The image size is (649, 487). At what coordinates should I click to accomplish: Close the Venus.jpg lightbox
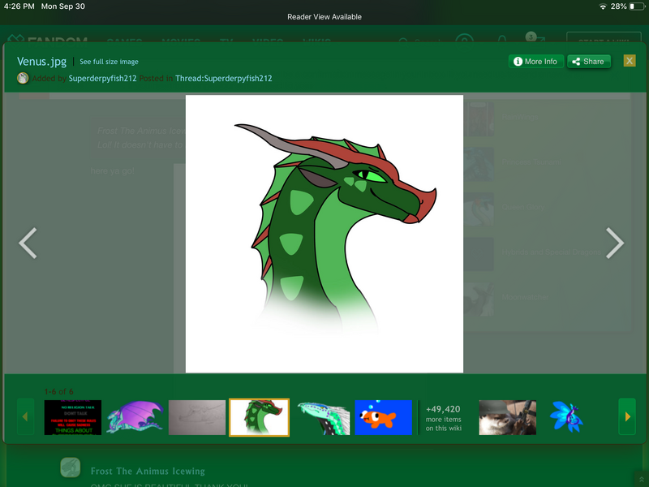coord(629,61)
